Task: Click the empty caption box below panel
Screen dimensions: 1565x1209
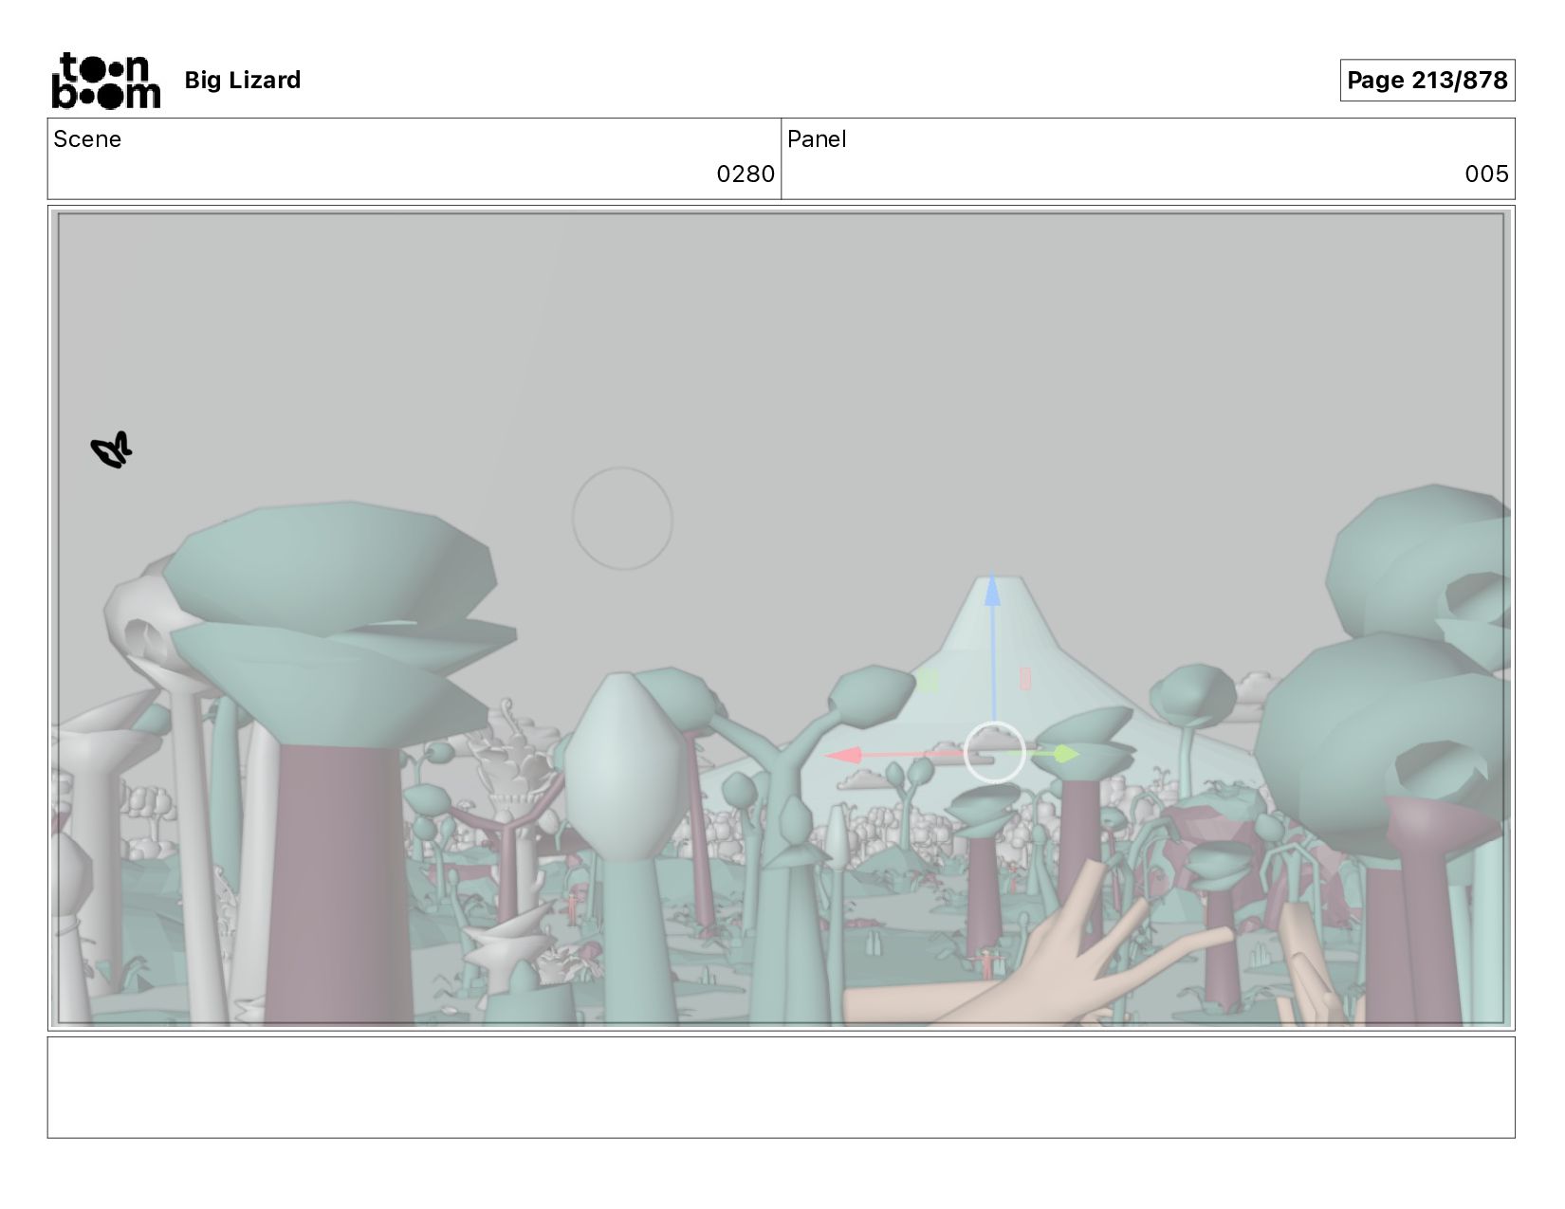Action: (x=782, y=1088)
